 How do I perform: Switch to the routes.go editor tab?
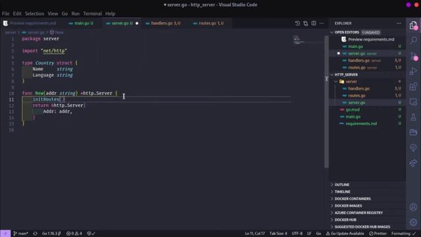pyautogui.click(x=210, y=24)
